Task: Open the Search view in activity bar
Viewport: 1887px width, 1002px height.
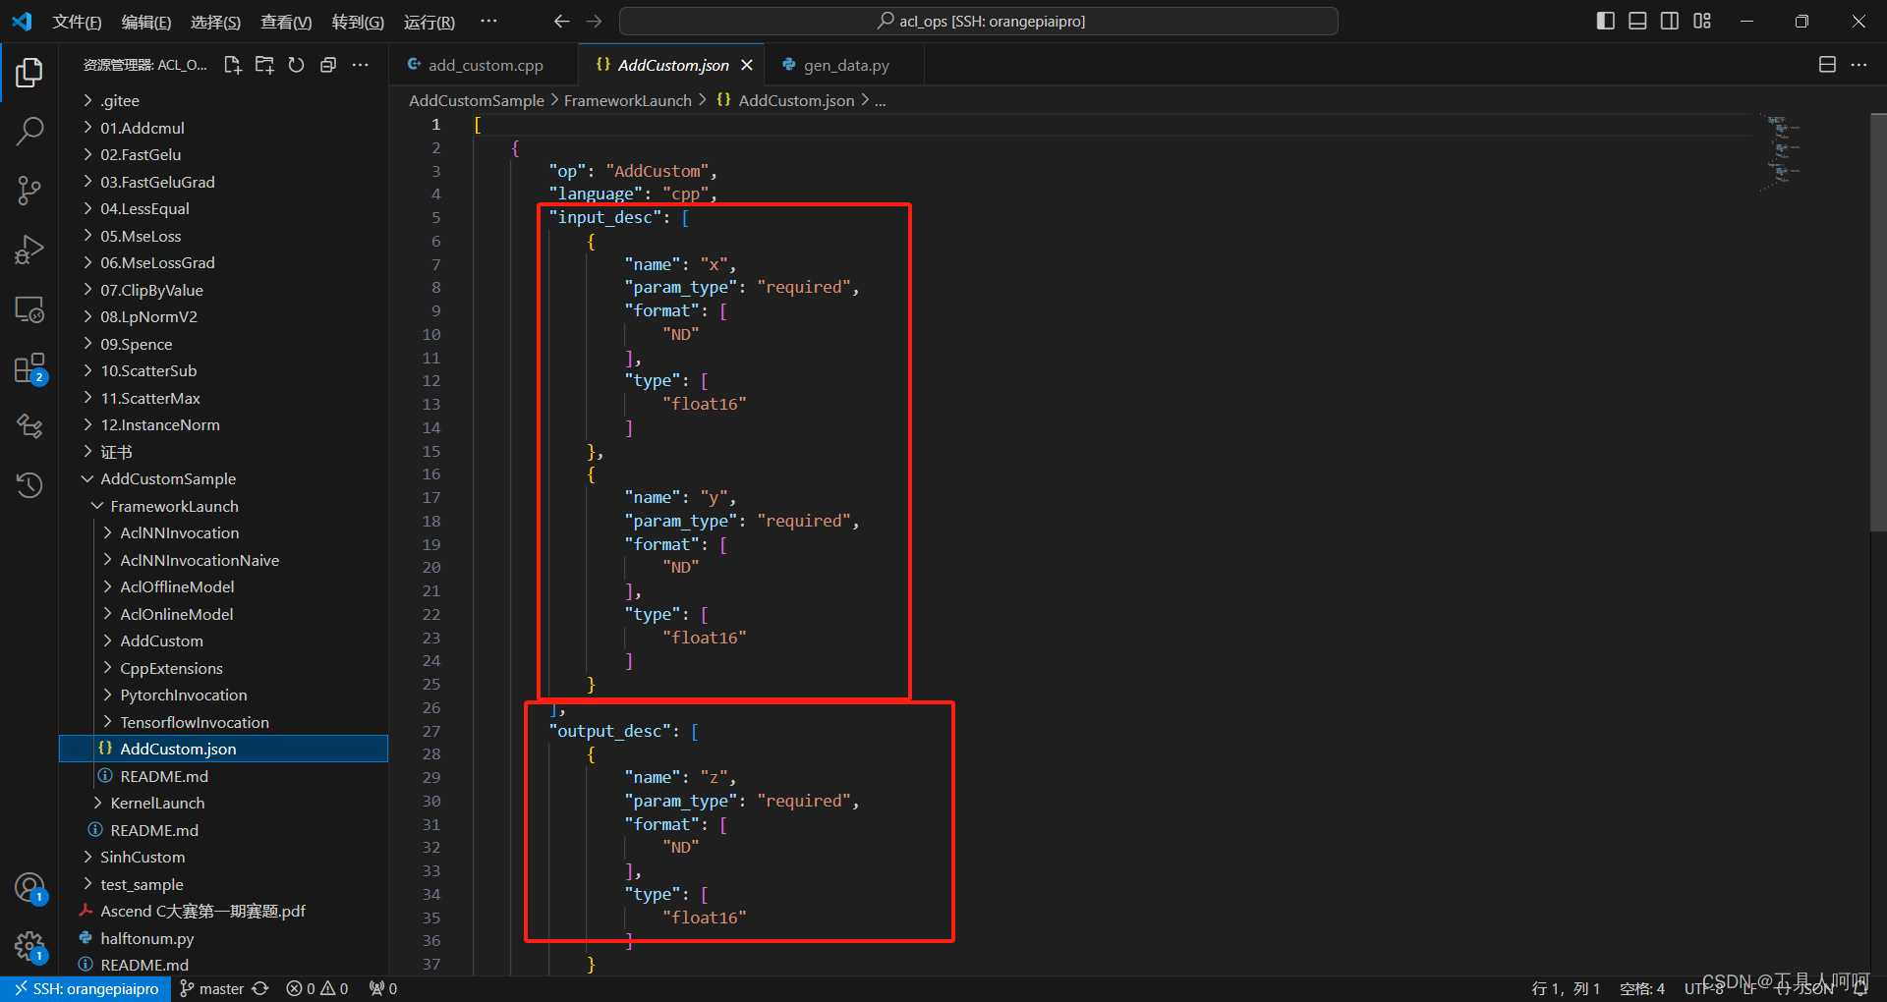Action: point(29,131)
